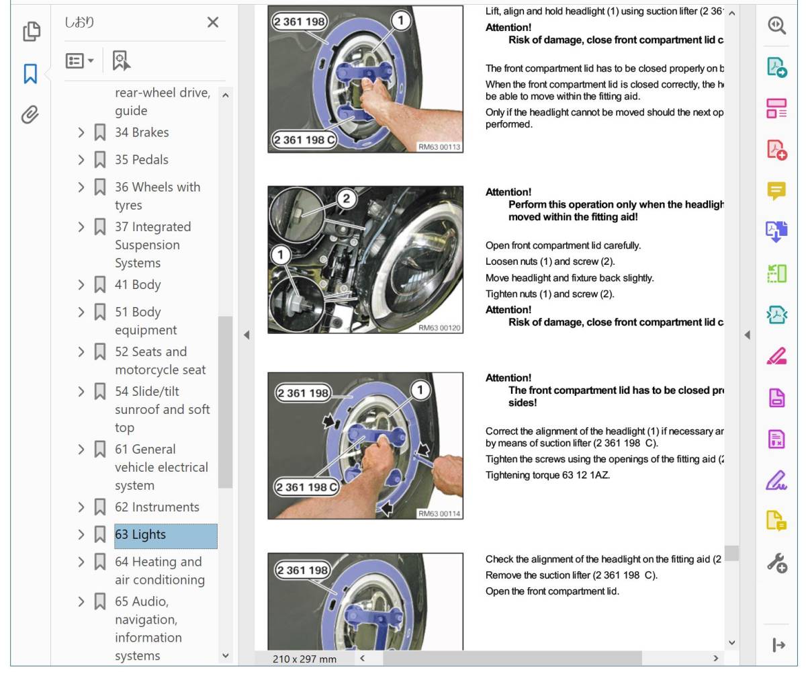Click the document vertical scrollbar thumb

731,553
